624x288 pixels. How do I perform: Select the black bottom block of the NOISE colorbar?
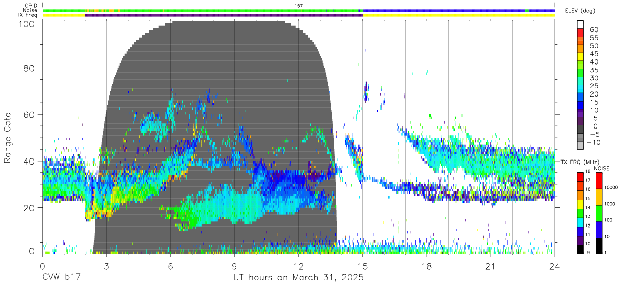tap(599, 246)
